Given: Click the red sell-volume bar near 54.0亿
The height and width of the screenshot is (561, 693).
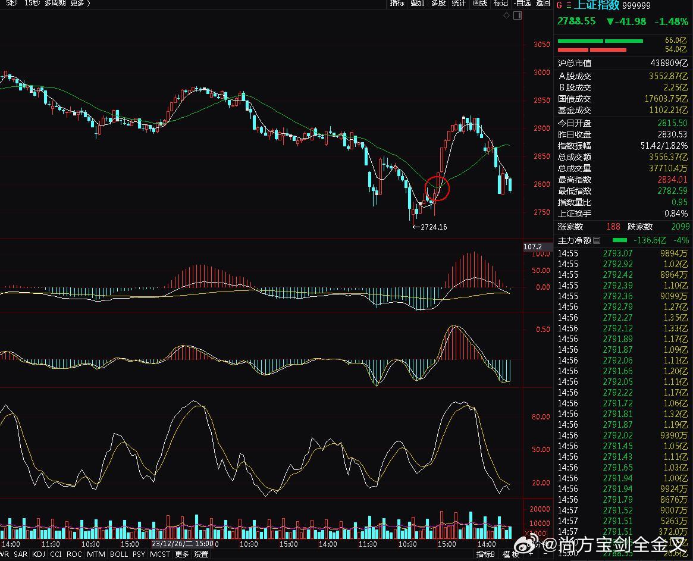Looking at the screenshot, I should click(x=592, y=50).
